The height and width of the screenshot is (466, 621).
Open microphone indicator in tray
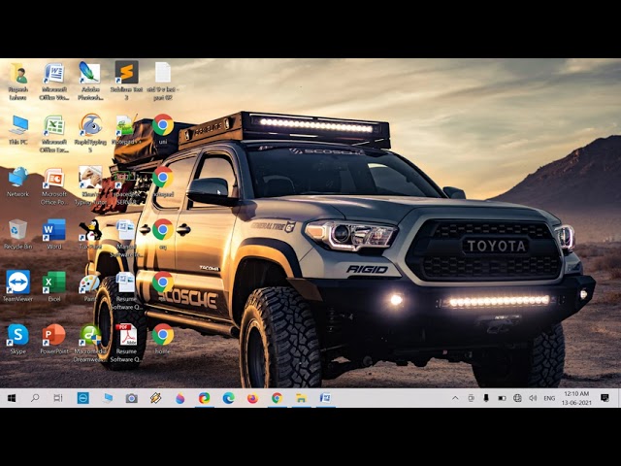(486, 398)
